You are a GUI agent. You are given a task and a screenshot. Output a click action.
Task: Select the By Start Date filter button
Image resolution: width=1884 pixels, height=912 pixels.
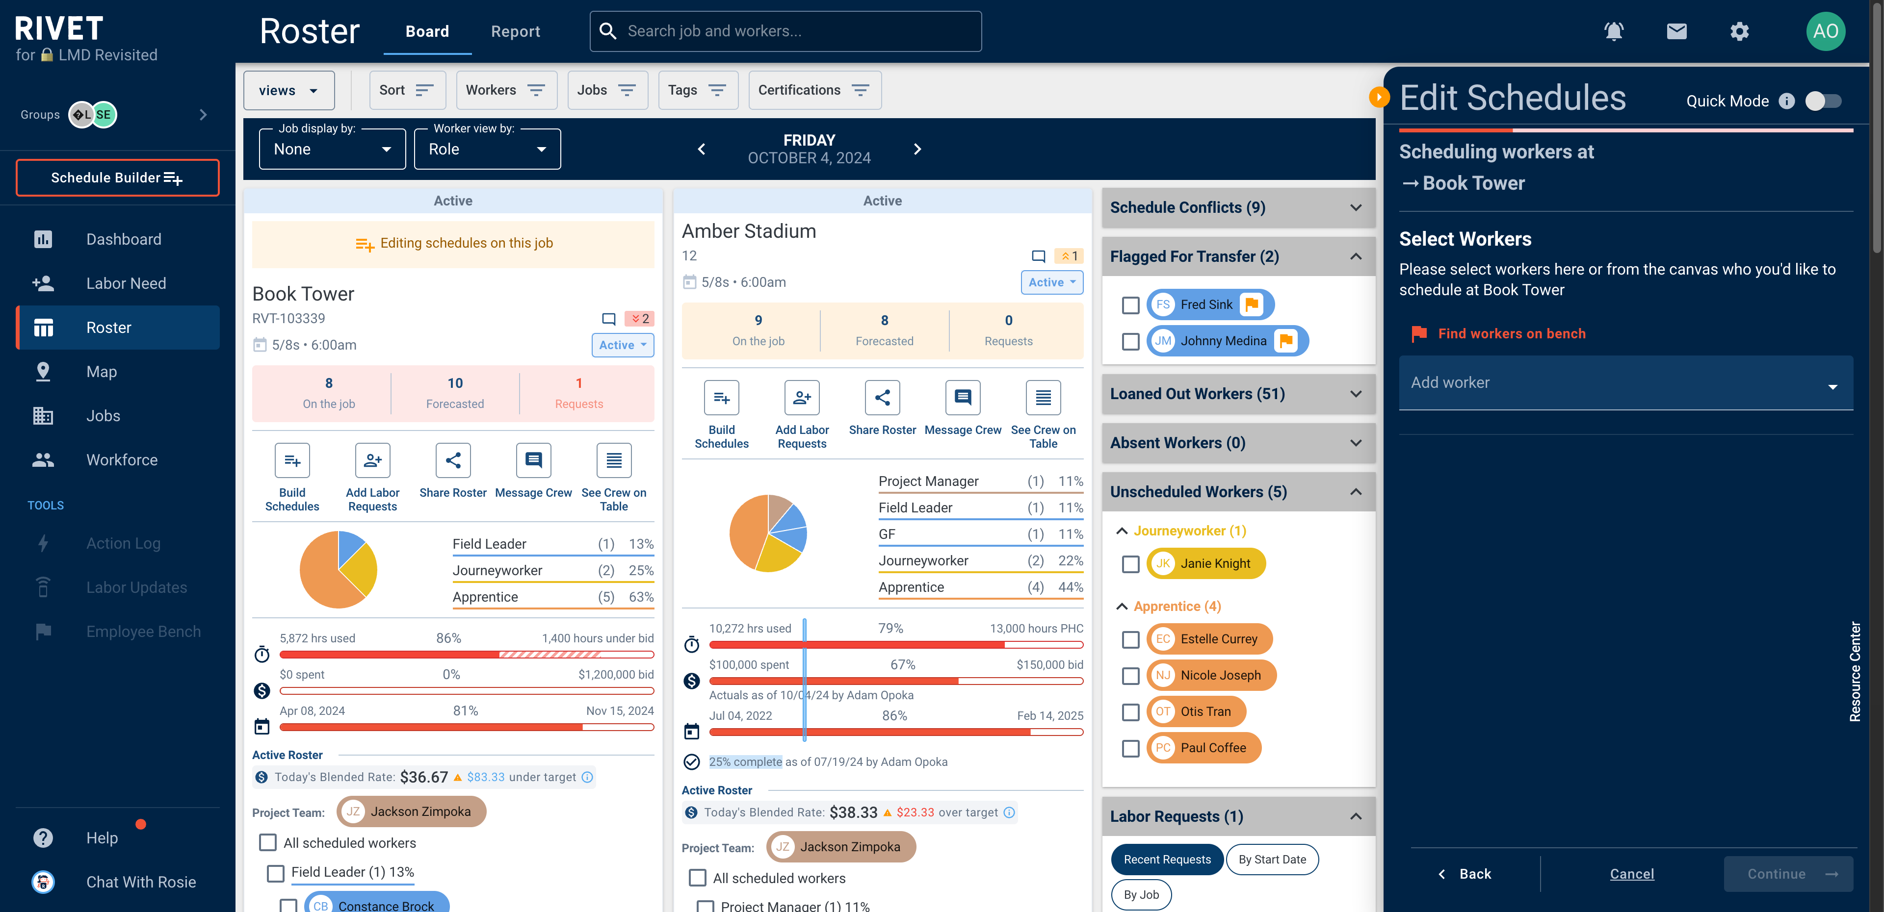(1272, 860)
